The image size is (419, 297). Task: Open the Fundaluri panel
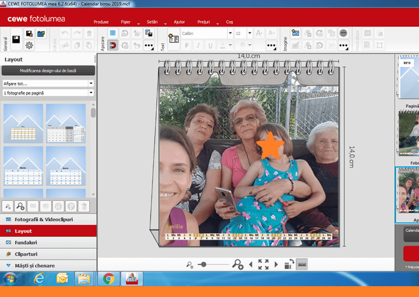(x=48, y=243)
